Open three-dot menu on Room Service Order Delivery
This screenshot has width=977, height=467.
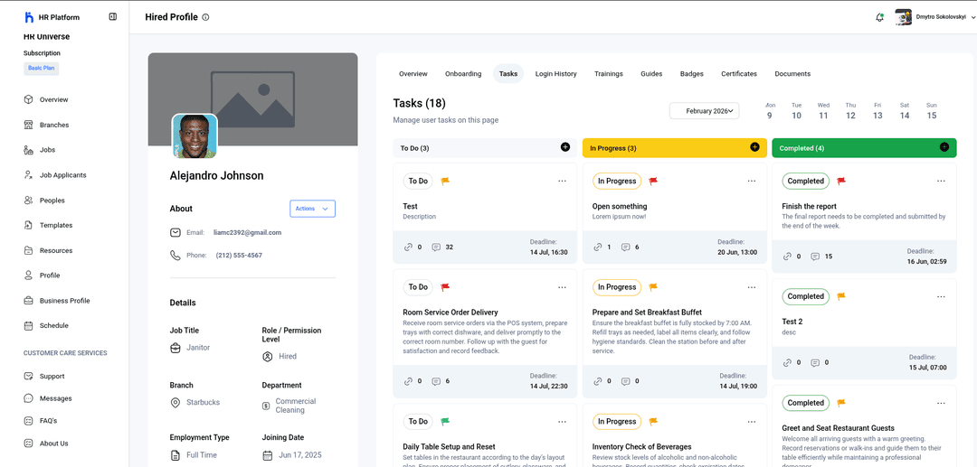tap(562, 287)
